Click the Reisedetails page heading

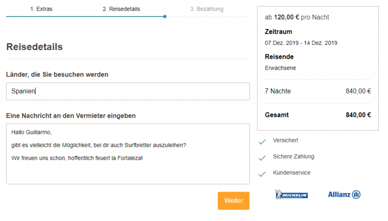(x=34, y=46)
